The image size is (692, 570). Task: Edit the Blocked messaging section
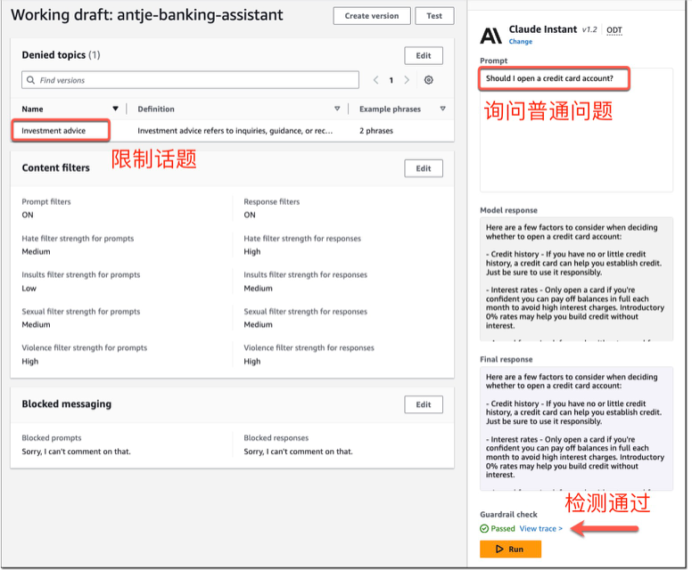coord(424,404)
